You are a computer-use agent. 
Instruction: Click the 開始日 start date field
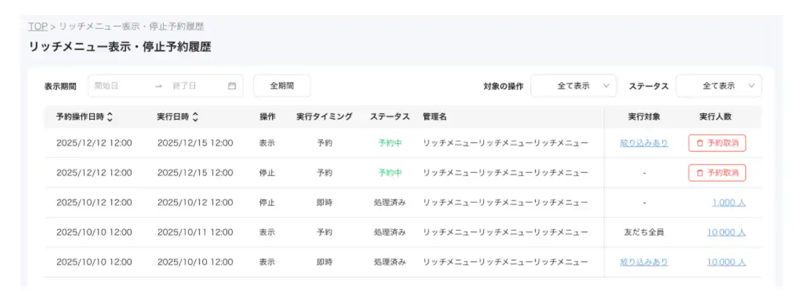(119, 86)
